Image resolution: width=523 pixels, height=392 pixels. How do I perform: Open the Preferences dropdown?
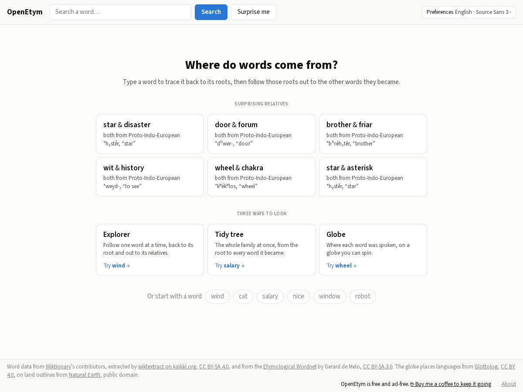pos(469,12)
